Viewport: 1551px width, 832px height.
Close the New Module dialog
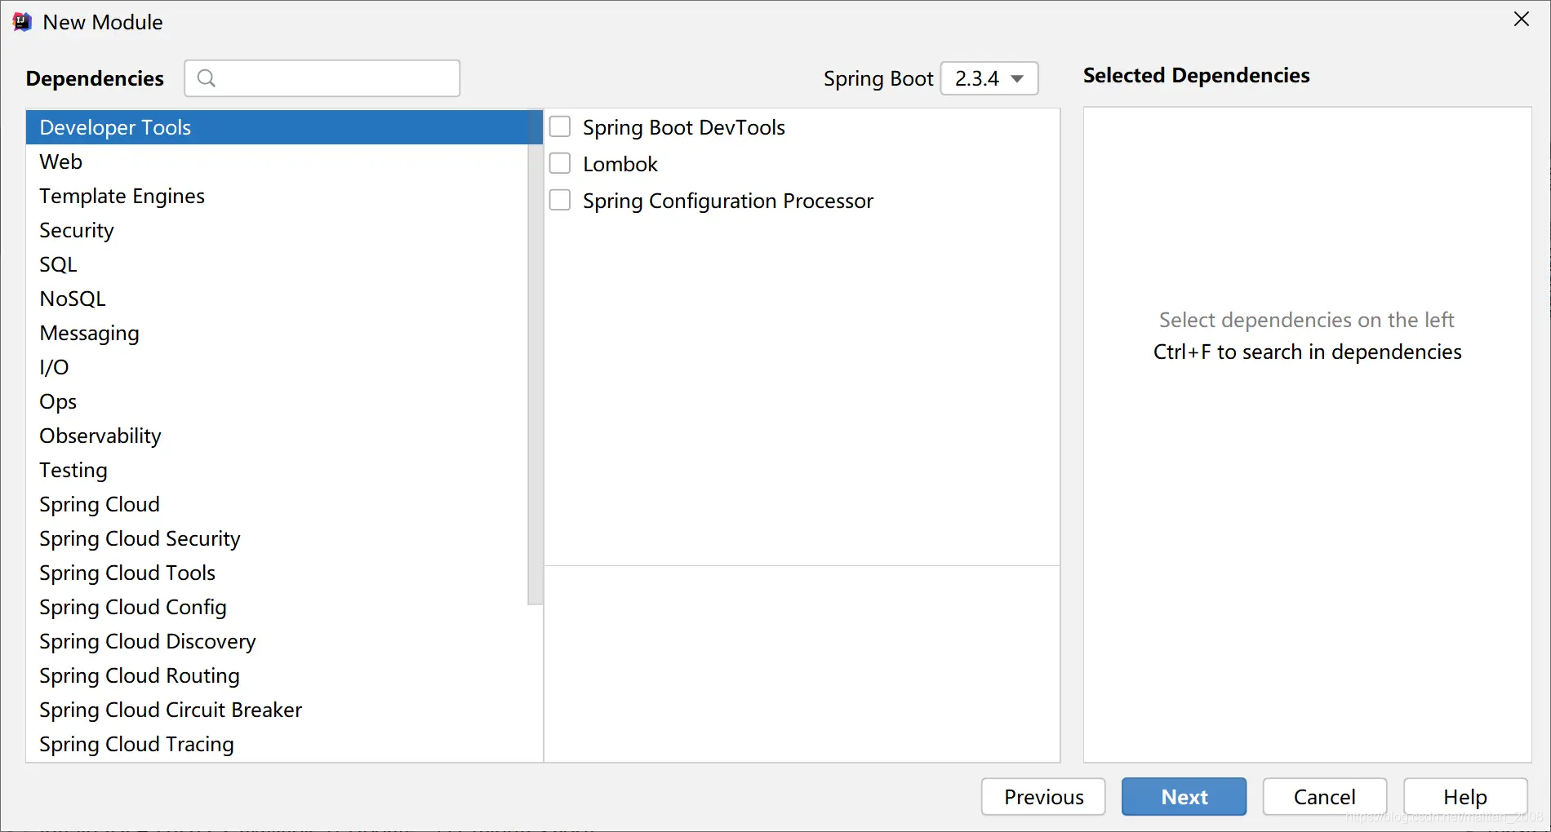[1522, 19]
